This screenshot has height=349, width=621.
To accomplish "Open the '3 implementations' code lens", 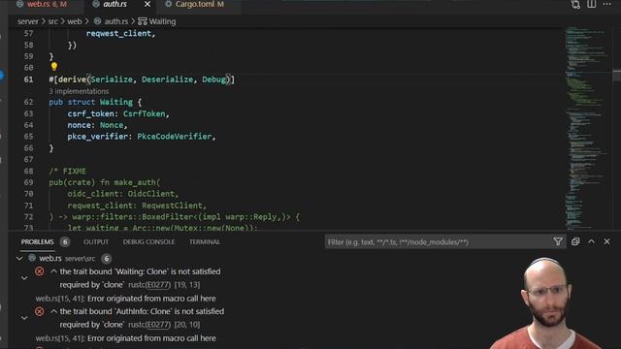I will click(x=79, y=91).
